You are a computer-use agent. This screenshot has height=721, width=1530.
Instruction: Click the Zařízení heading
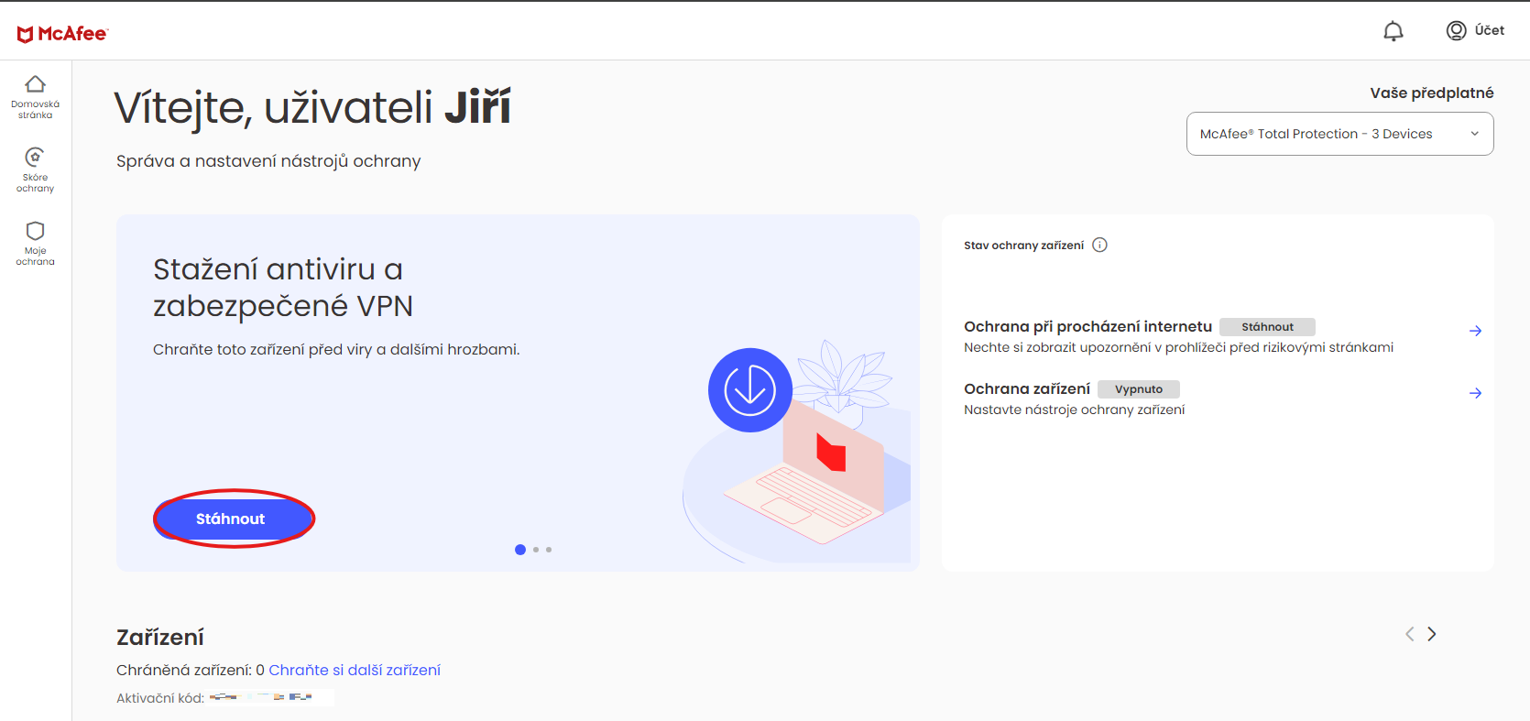(160, 637)
